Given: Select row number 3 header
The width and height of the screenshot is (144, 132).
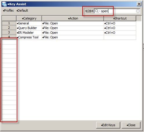Looking at the screenshot, I should (x=9, y=33).
